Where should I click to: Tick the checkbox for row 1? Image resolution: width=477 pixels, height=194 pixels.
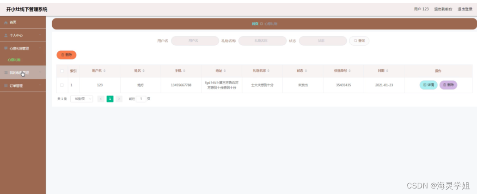click(62, 85)
